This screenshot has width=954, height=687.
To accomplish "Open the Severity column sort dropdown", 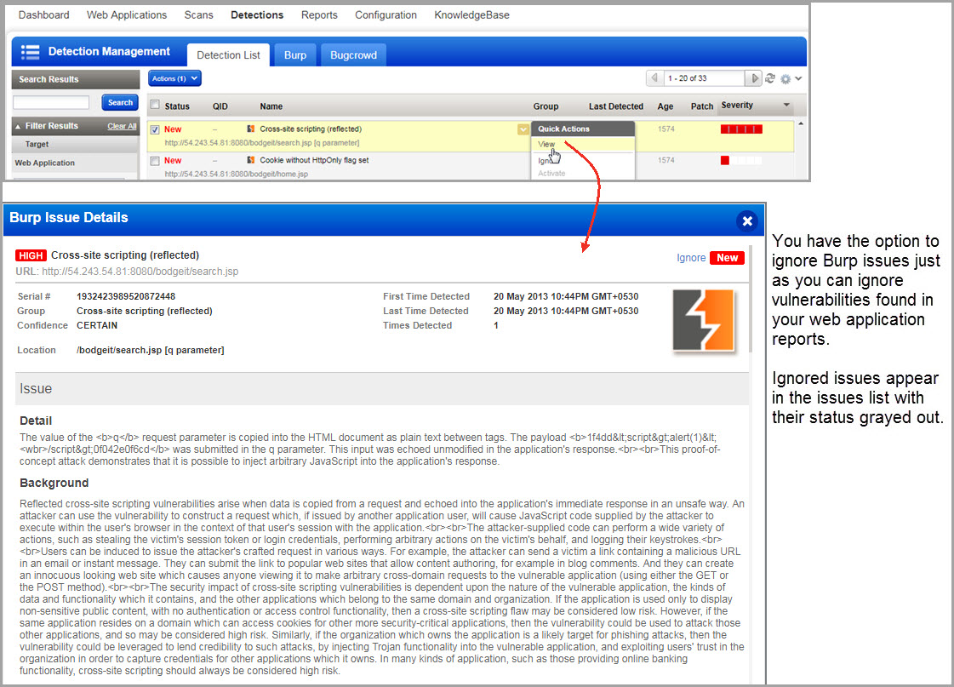I will [x=786, y=106].
